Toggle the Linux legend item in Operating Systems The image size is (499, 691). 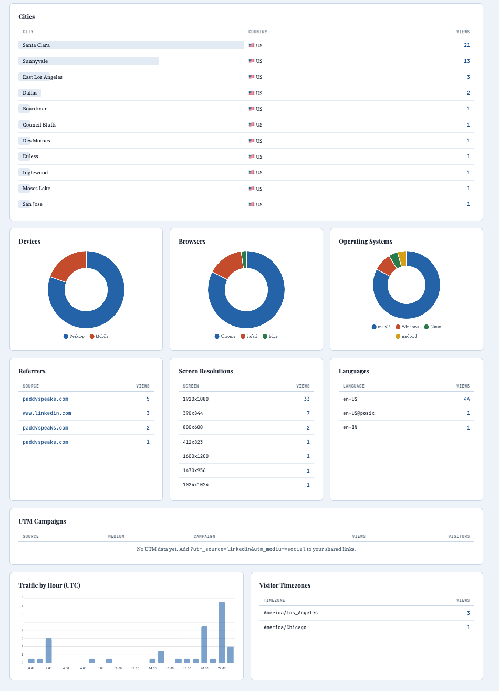pos(427,326)
